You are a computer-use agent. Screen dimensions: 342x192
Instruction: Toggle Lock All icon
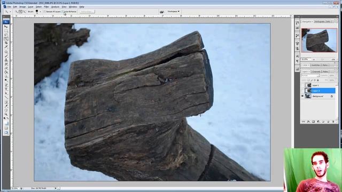click(317, 80)
